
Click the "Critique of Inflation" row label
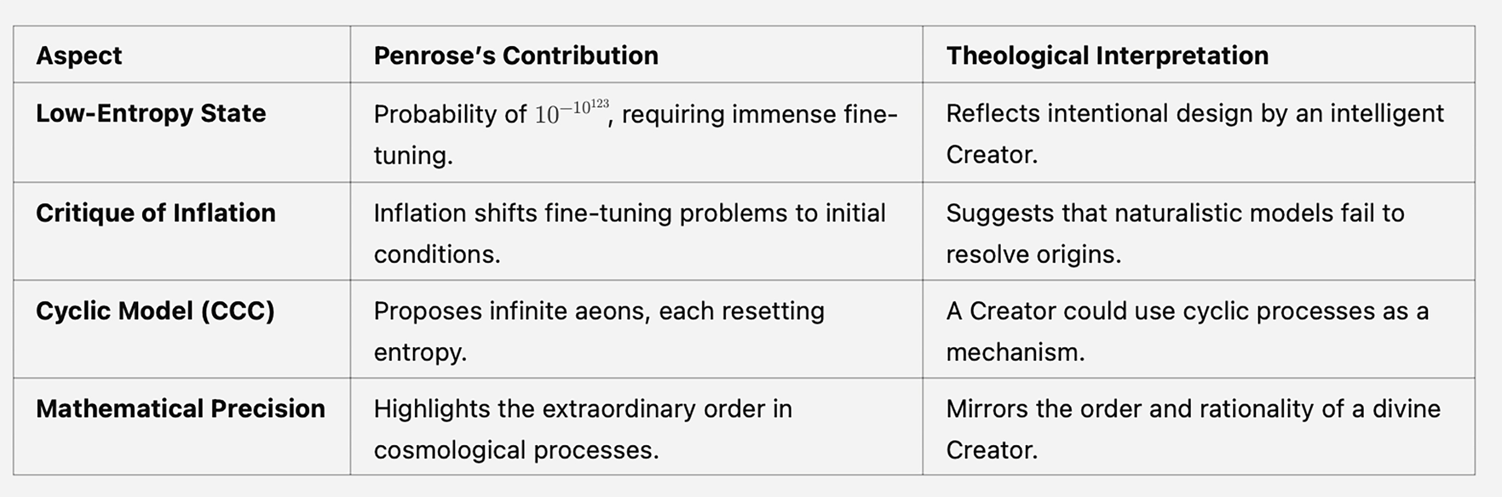[156, 213]
